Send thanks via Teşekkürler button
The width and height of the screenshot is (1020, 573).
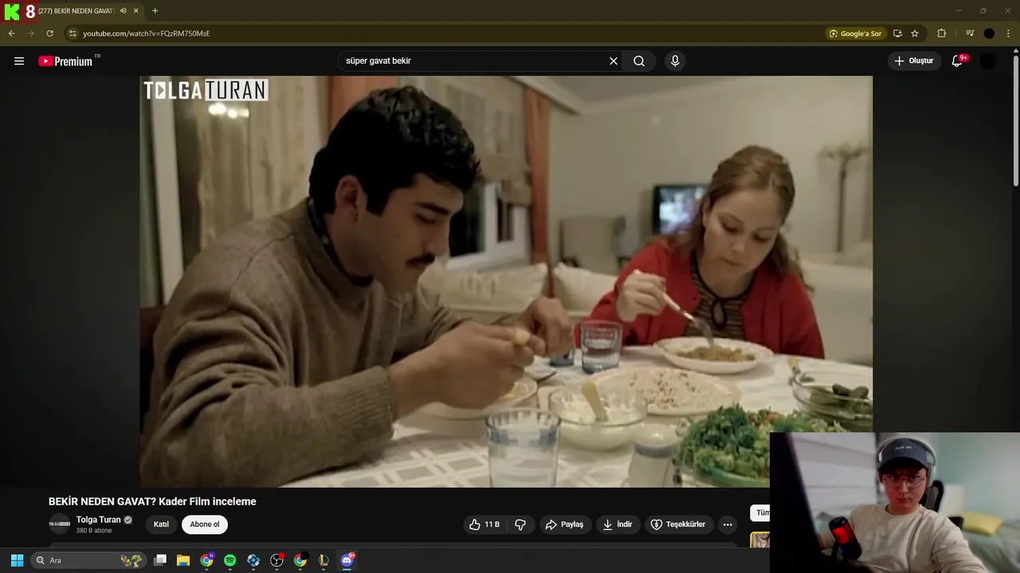click(678, 524)
